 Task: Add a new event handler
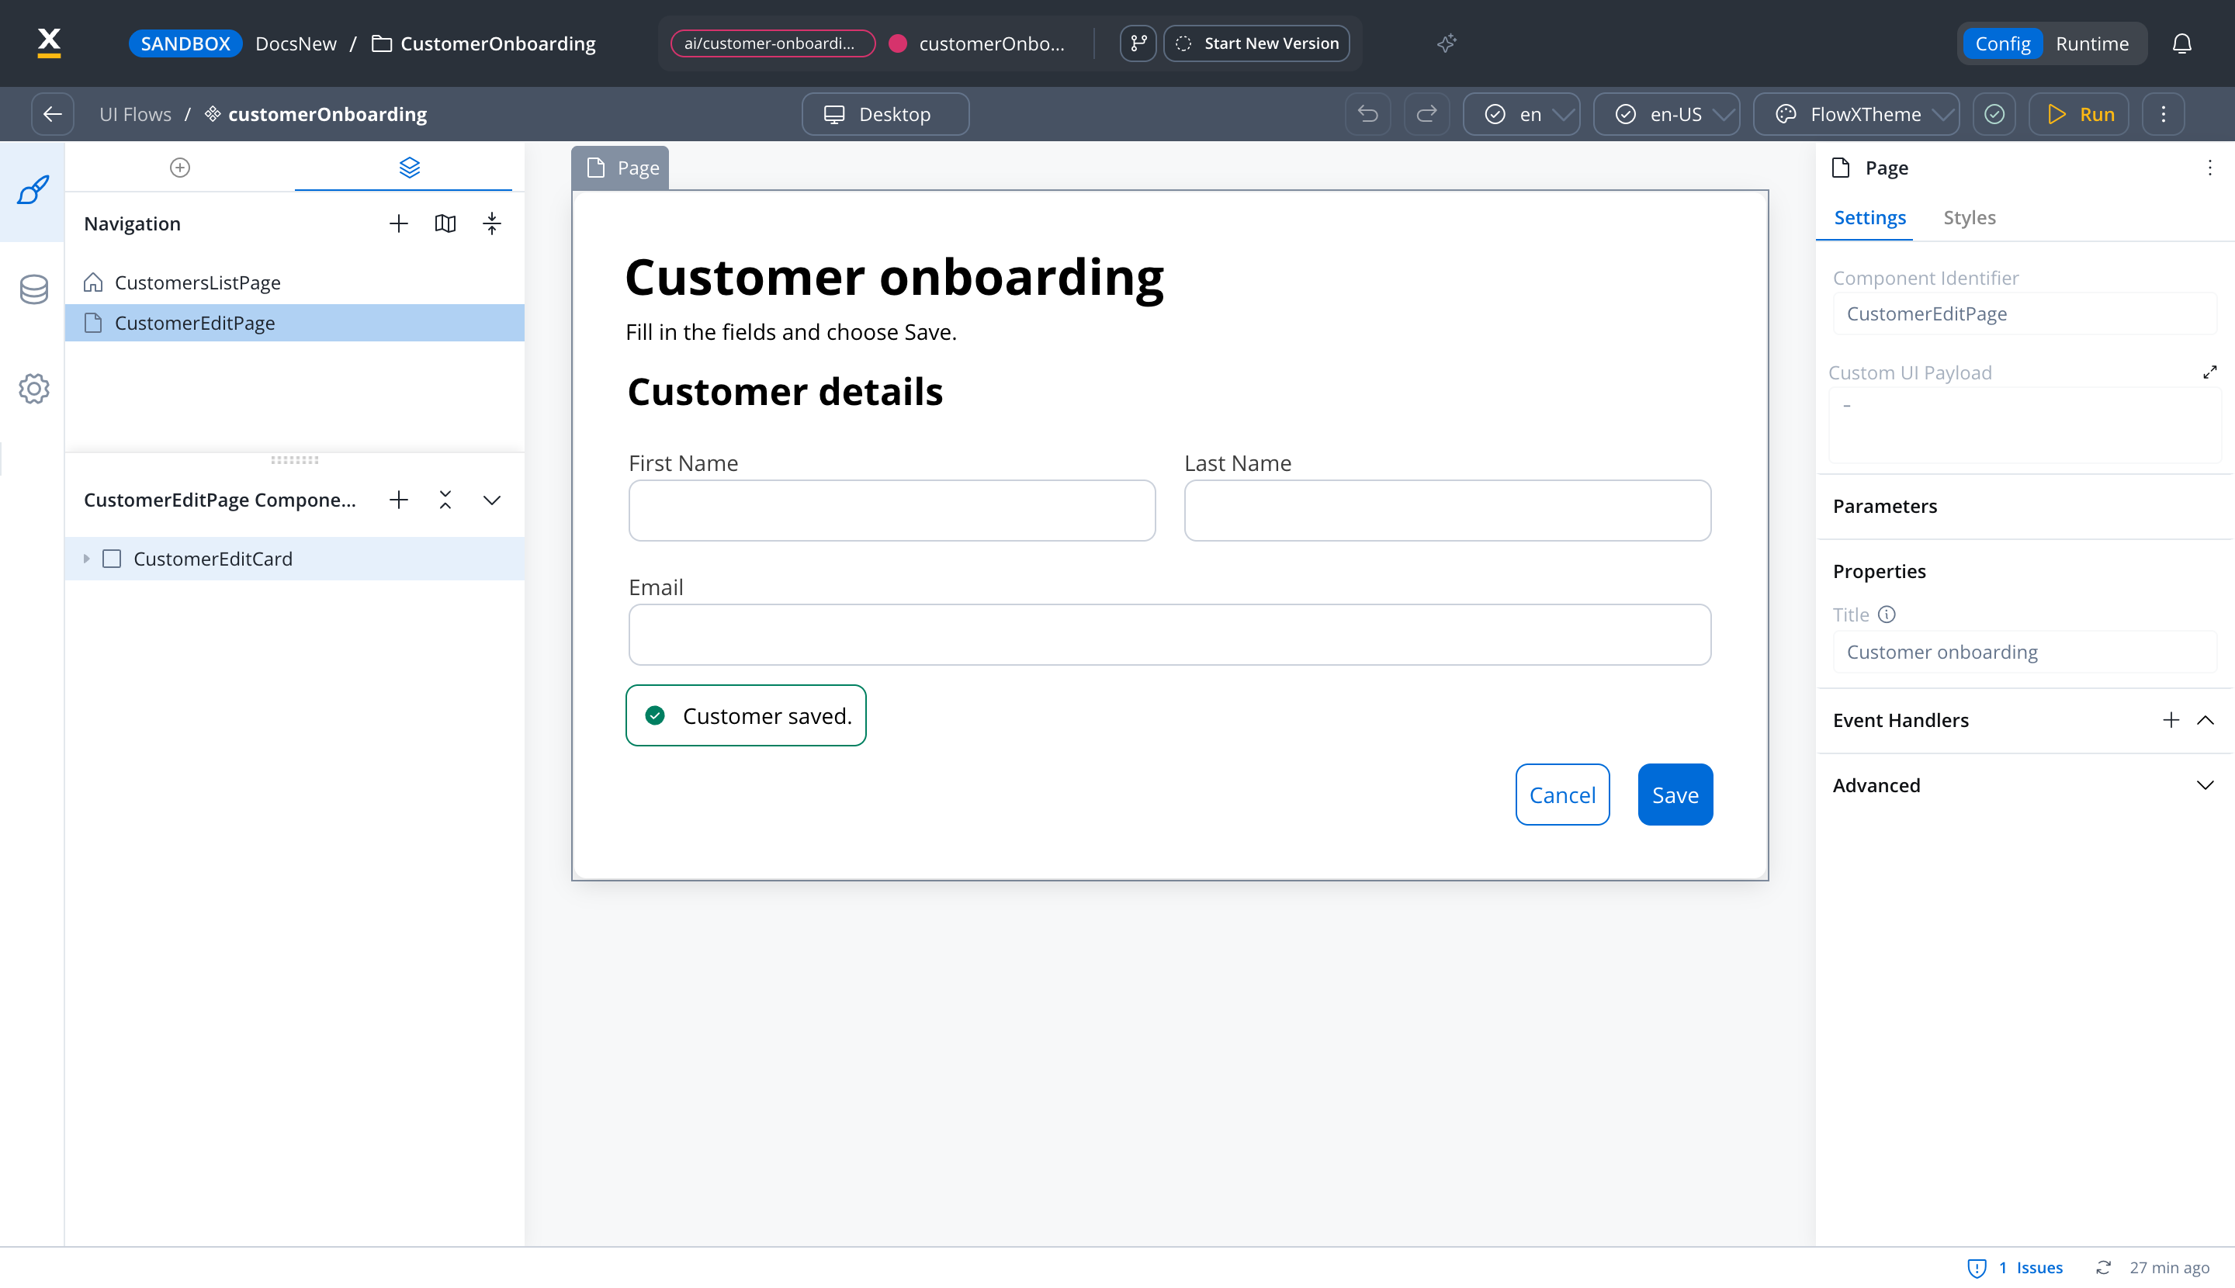point(2171,720)
